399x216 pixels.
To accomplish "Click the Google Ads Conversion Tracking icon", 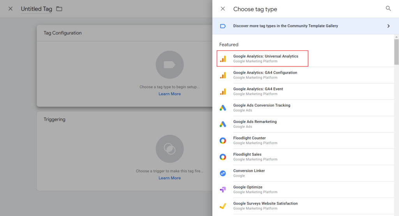I will [x=223, y=108].
